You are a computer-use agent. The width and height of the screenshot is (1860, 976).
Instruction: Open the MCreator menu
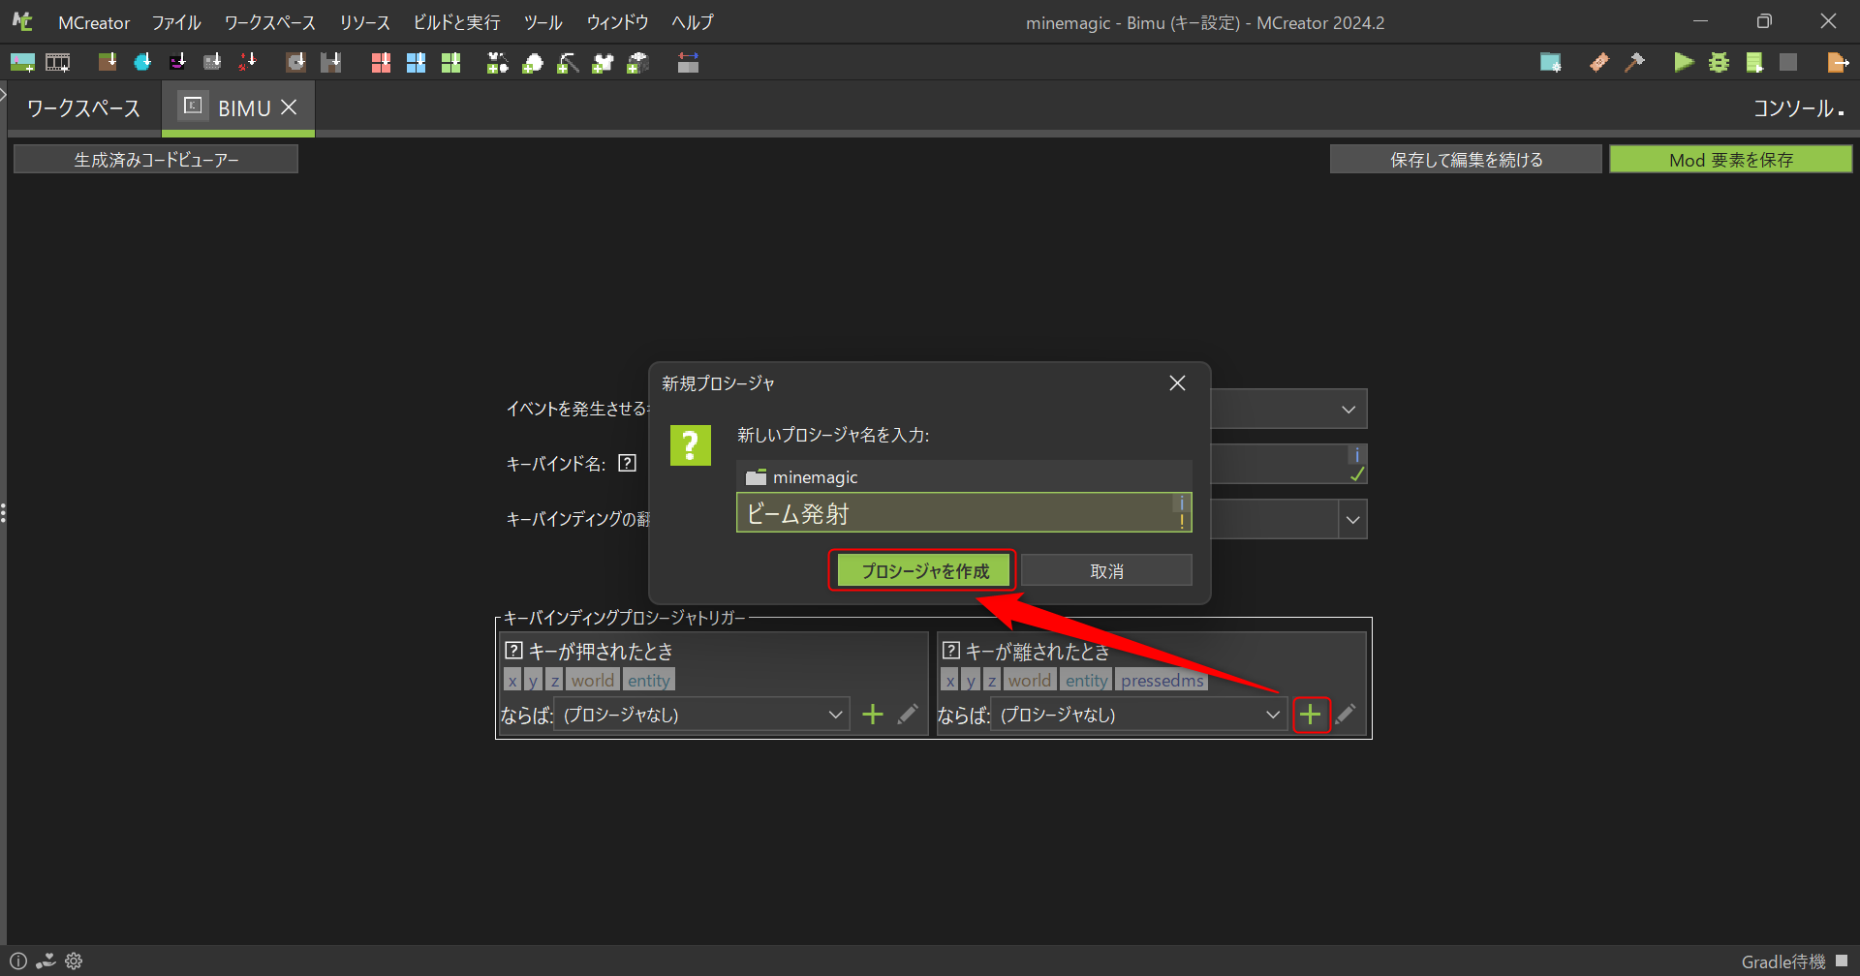94,22
